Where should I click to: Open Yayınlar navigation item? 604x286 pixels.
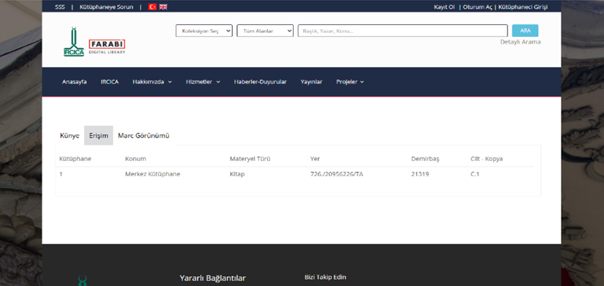point(311,82)
